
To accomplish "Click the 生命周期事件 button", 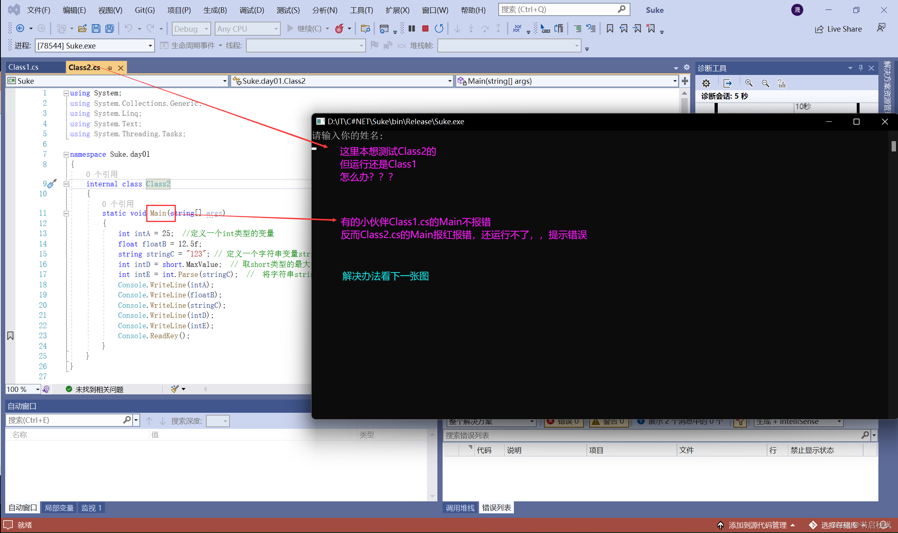I will coord(187,46).
